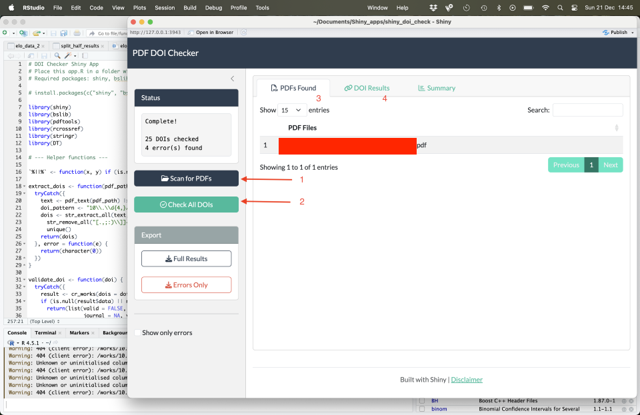The image size is (640, 415).
Task: Open the macOS Spotlight search icon
Action: [x=560, y=8]
